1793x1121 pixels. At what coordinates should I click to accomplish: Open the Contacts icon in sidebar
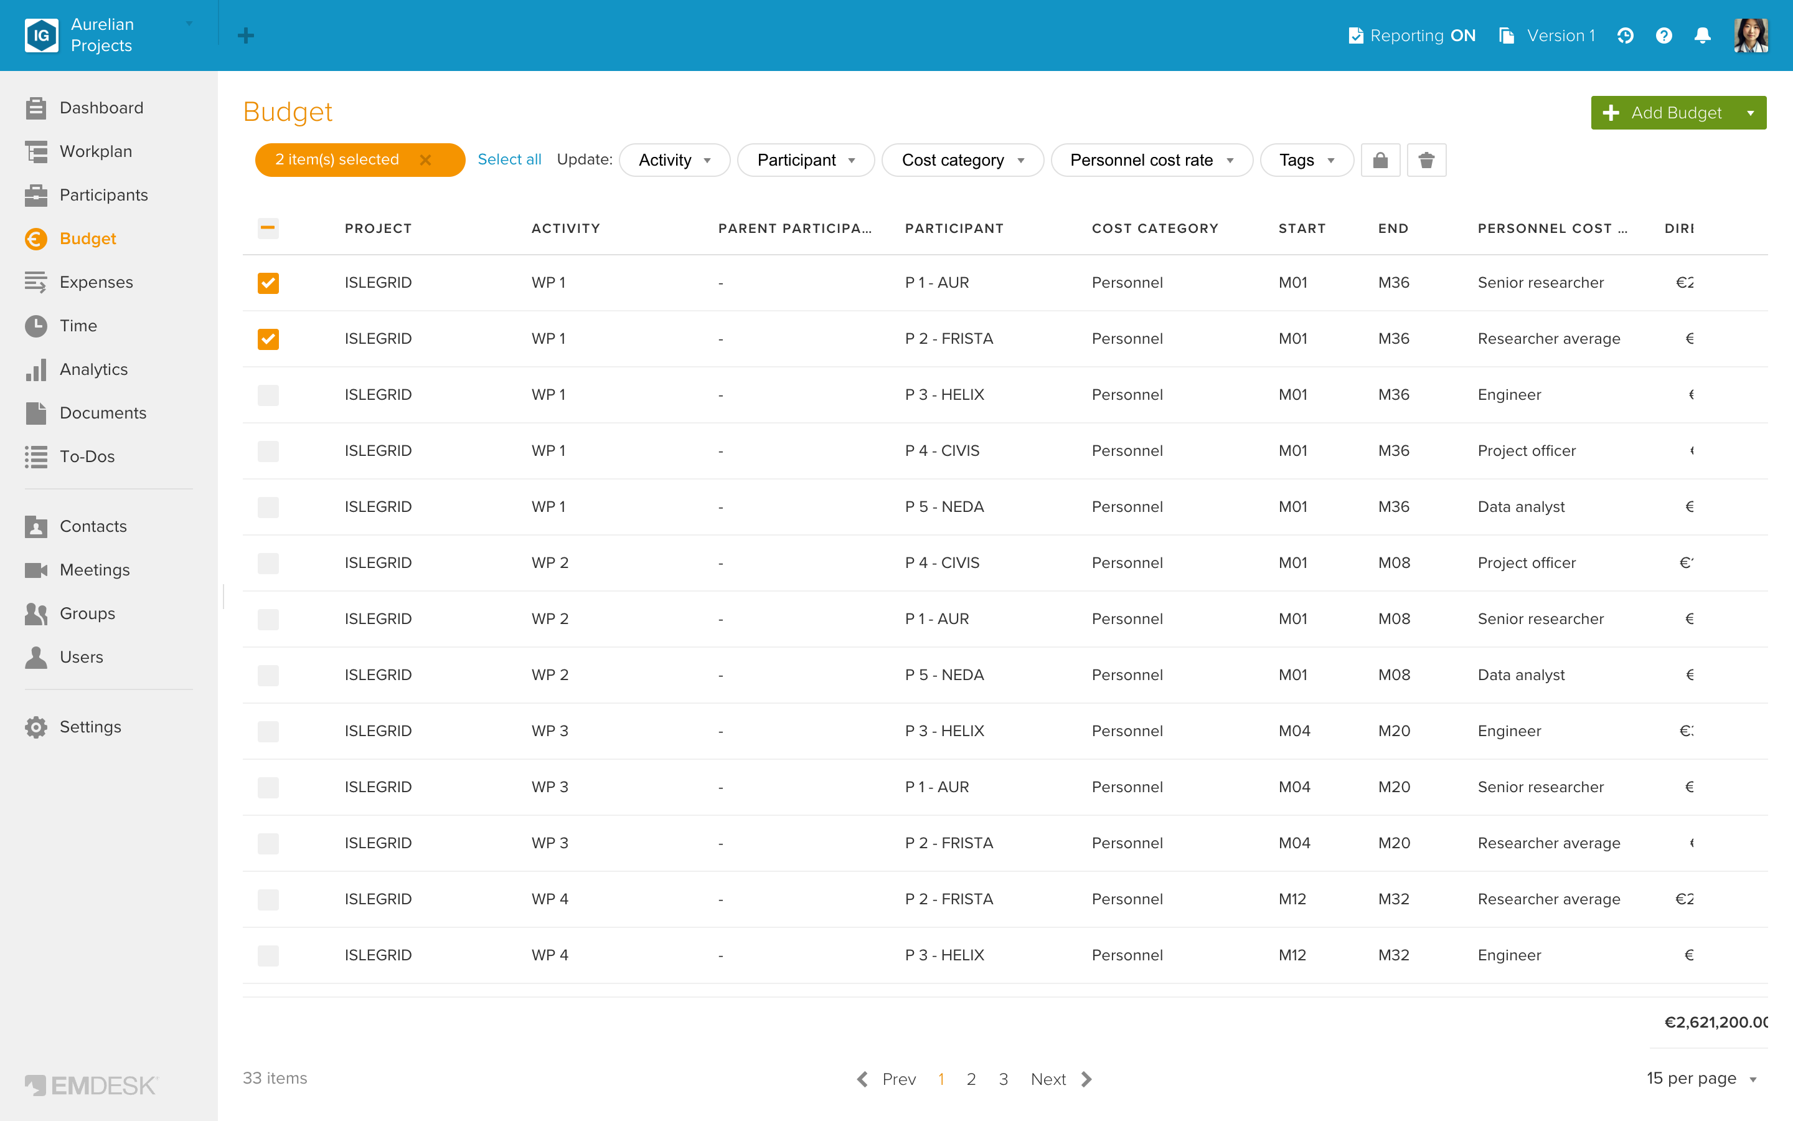click(x=35, y=526)
